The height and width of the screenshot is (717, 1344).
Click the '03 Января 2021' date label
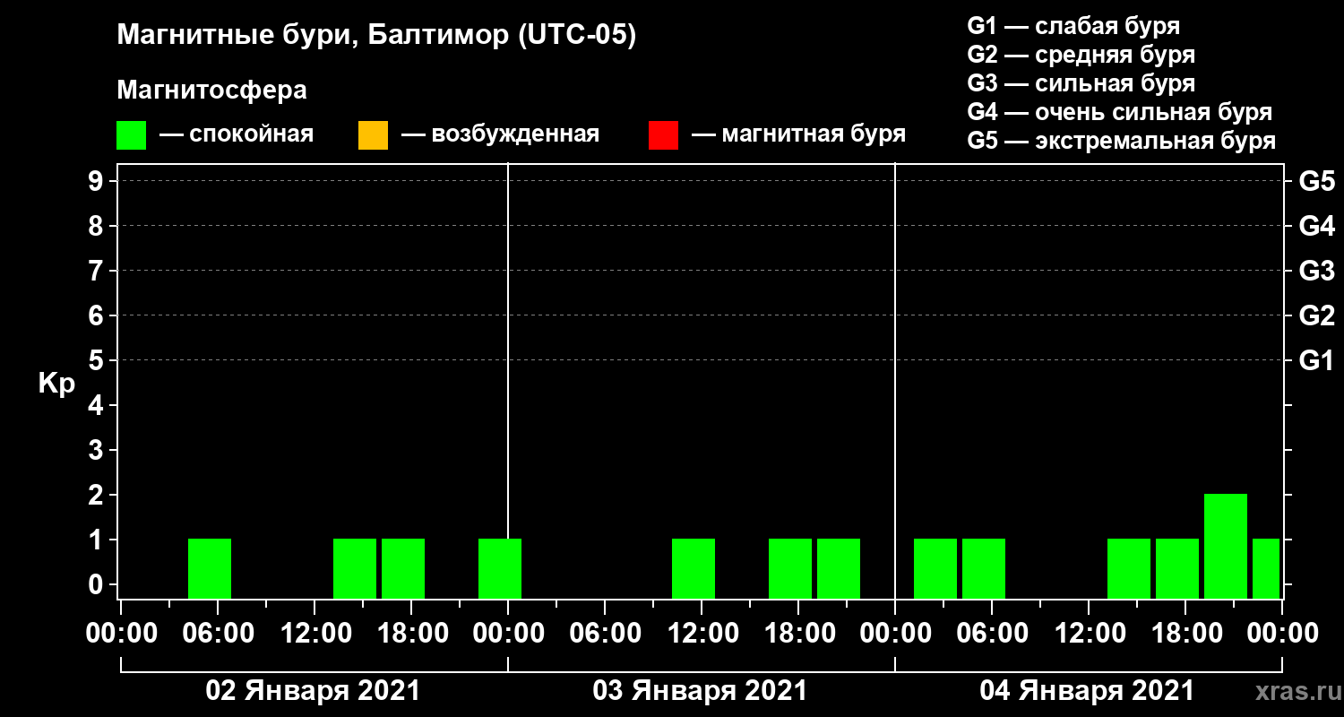click(x=700, y=691)
